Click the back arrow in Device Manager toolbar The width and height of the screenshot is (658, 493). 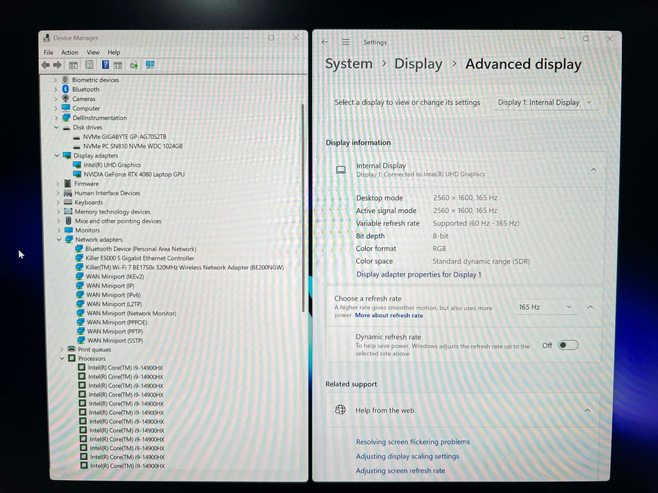point(45,65)
